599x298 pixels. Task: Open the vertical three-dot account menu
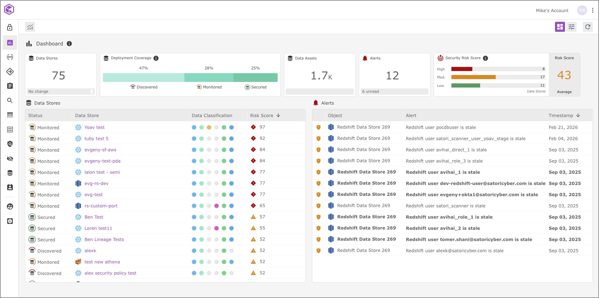(x=593, y=10)
